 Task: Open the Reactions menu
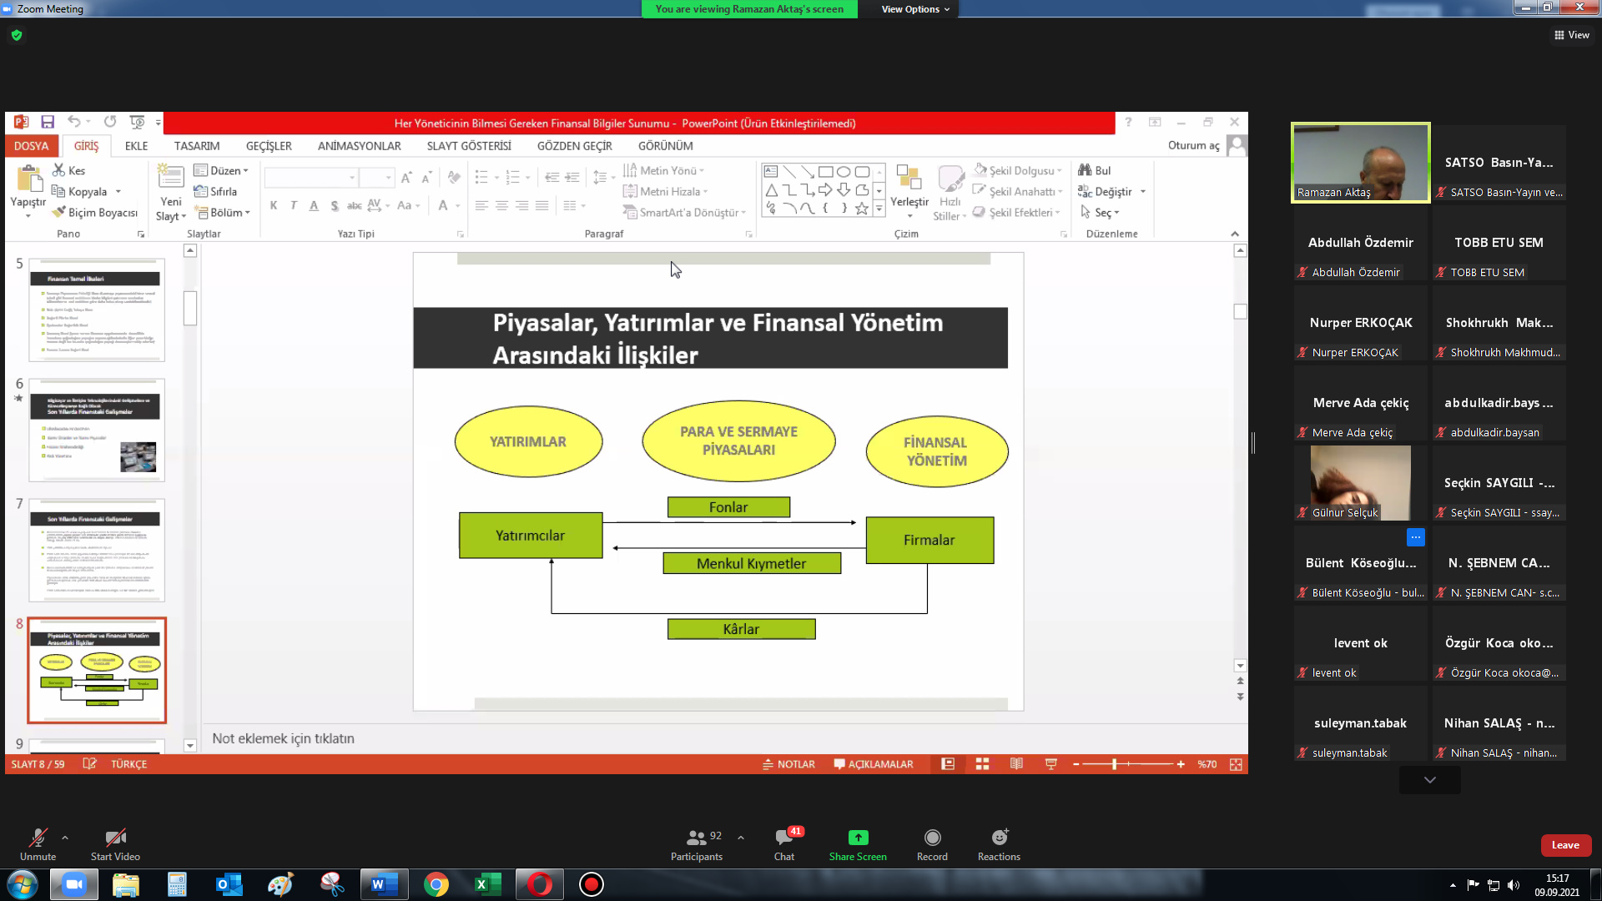point(999,843)
